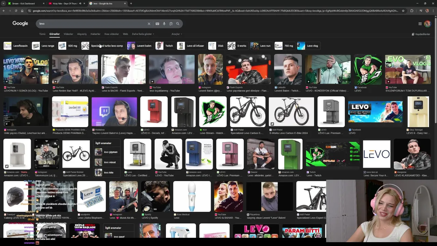This screenshot has height=246, width=437.
Task: Filter by the Levofloxacin chip
Action: coord(16,46)
